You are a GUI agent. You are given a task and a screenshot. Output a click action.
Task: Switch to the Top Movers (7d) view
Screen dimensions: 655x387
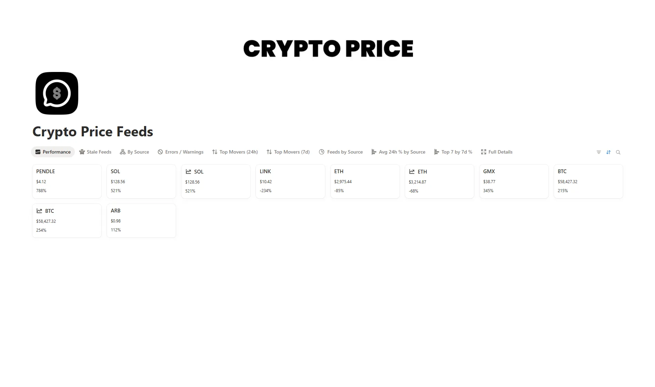point(292,152)
